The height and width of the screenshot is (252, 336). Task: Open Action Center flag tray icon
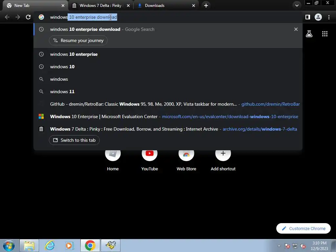pyautogui.click(x=287, y=246)
